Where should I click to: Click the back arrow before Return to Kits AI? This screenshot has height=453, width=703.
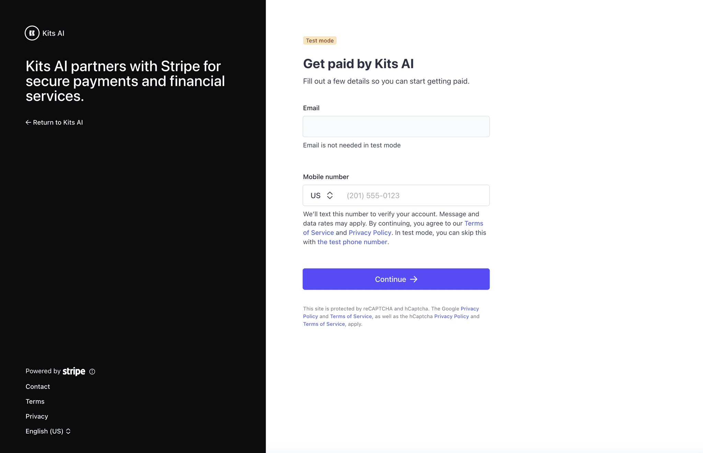point(28,122)
